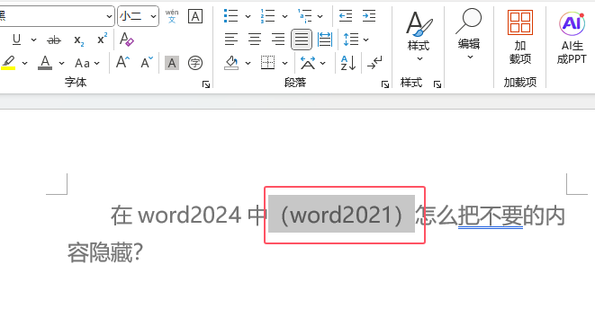Open Styles pane dialog launcher
Viewport: 595px width, 335px height.
tap(437, 84)
